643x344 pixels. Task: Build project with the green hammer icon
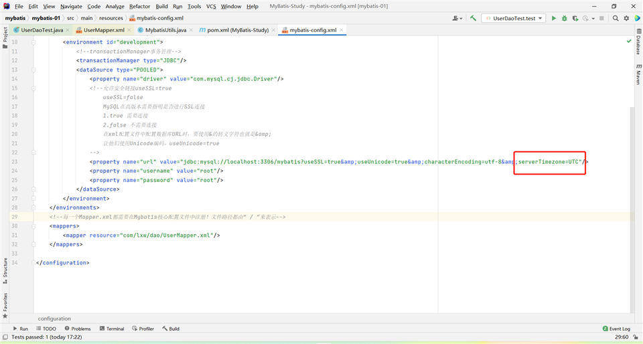click(474, 18)
